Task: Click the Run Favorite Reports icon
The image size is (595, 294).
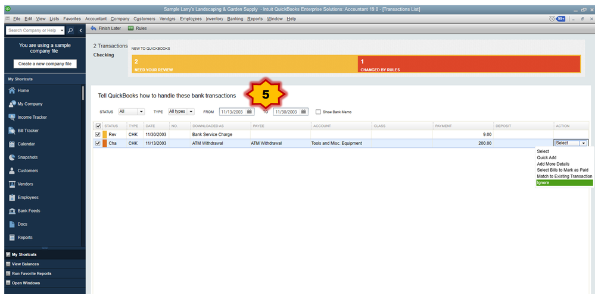Action: pos(8,274)
